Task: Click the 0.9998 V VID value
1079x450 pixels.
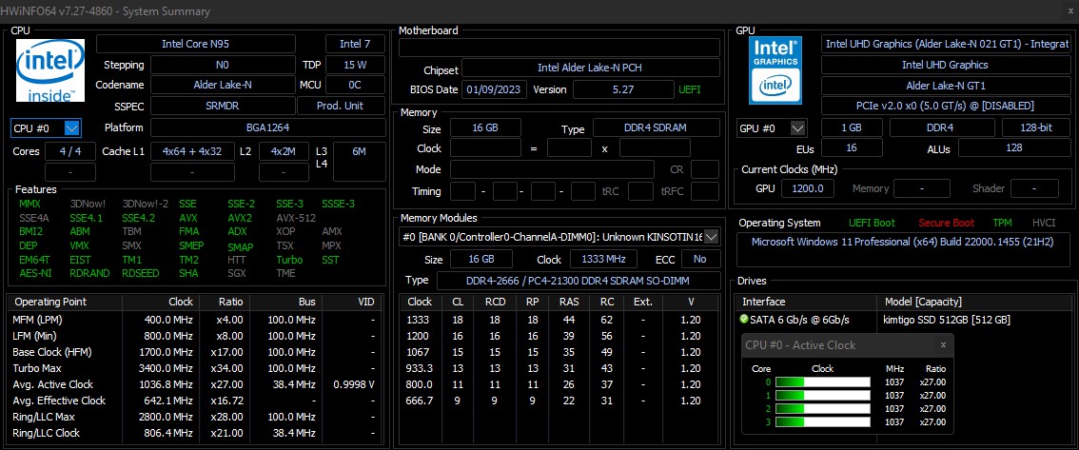Action: pyautogui.click(x=354, y=384)
